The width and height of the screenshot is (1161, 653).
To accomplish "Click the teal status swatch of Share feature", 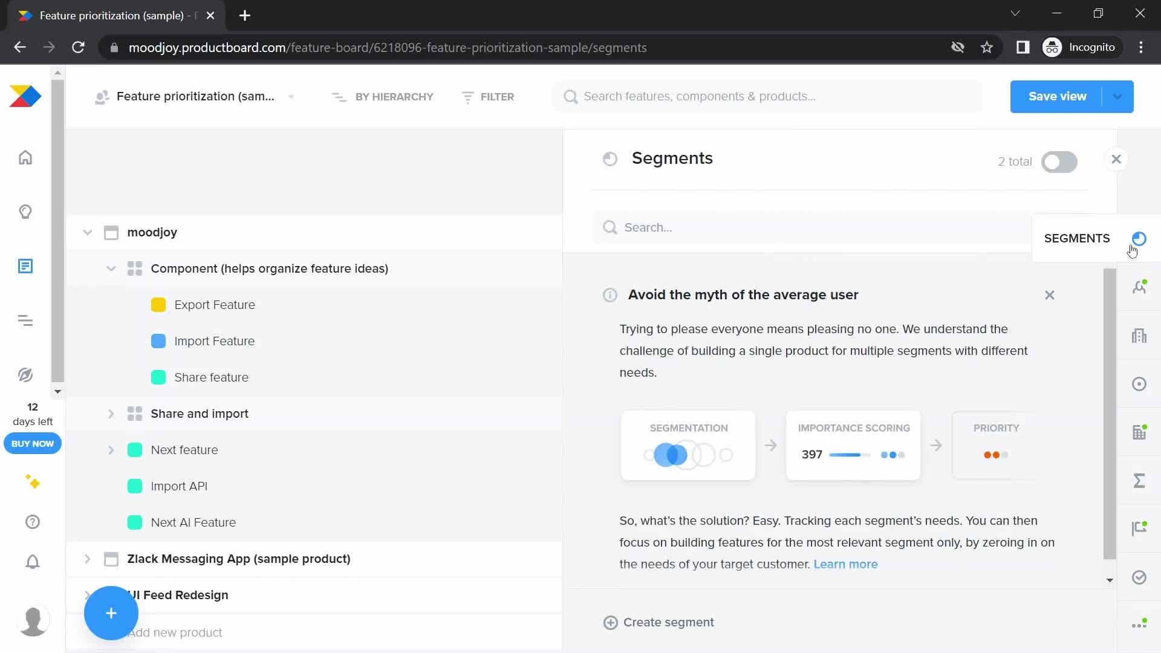I will coord(158,377).
